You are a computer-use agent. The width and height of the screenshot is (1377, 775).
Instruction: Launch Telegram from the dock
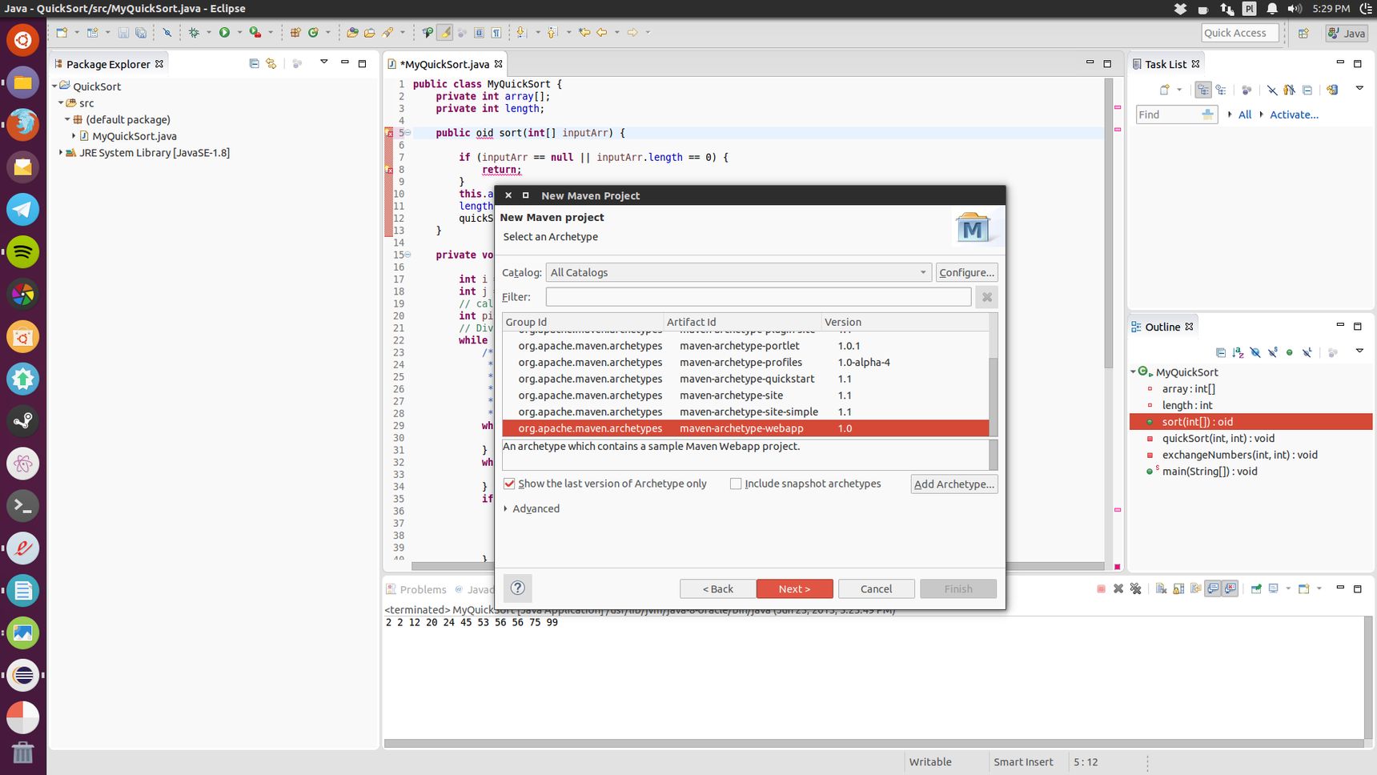click(x=22, y=209)
